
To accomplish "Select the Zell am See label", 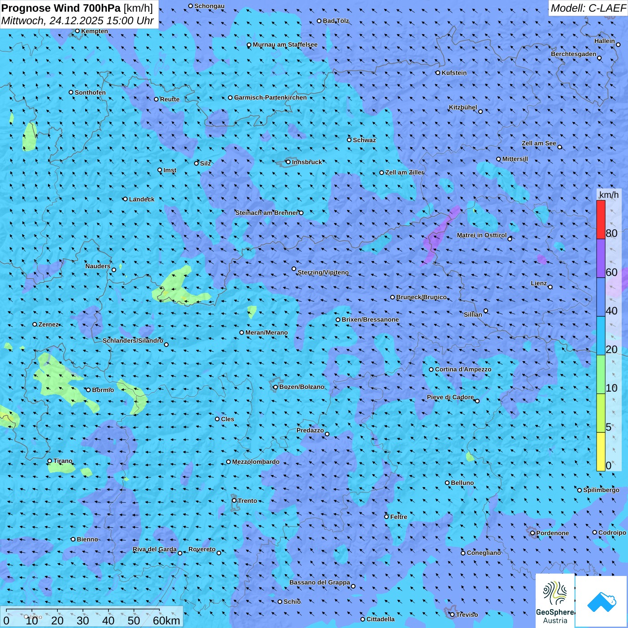I will coord(539,143).
